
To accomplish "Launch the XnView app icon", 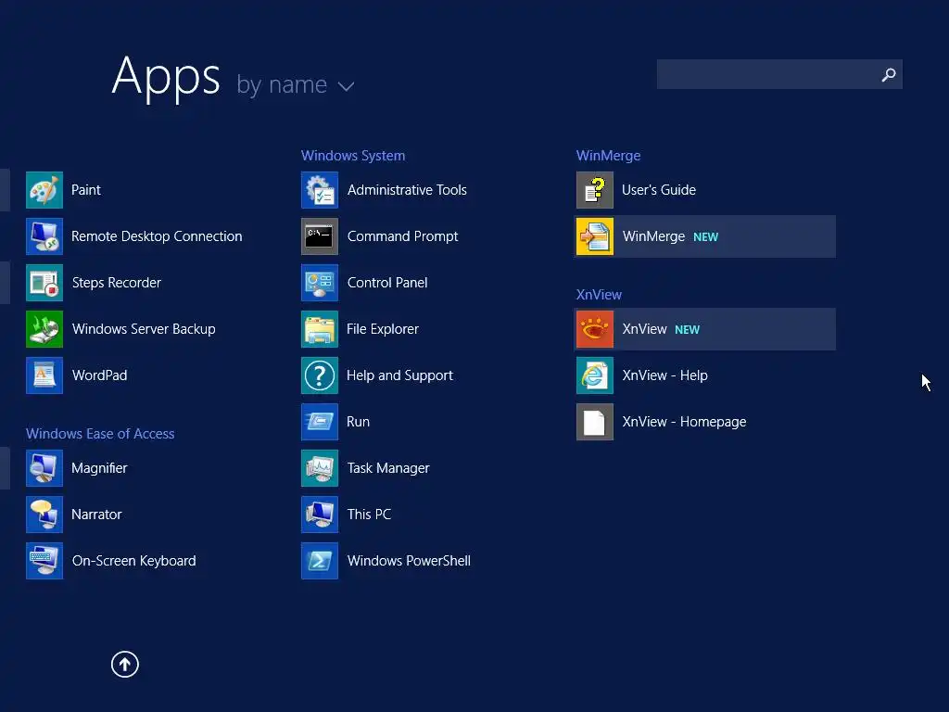I will click(x=595, y=329).
